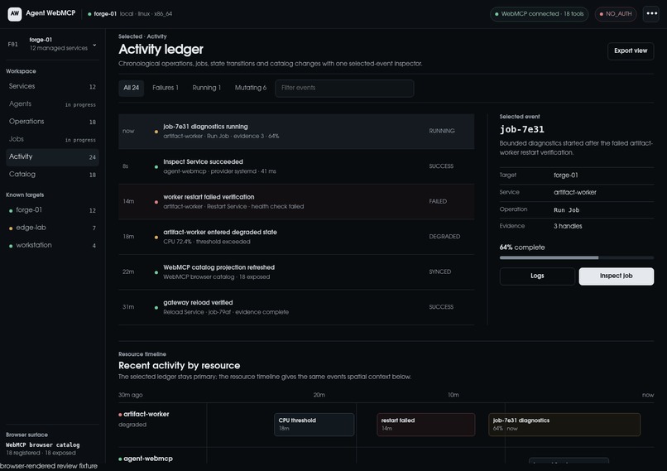Screen dimensions: 667x471
Task: Click the 64% complete progress bar
Action: point(577,257)
